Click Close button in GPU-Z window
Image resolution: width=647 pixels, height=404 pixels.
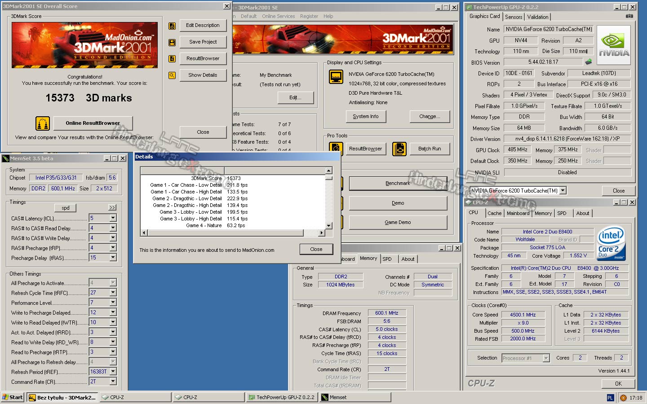click(619, 191)
